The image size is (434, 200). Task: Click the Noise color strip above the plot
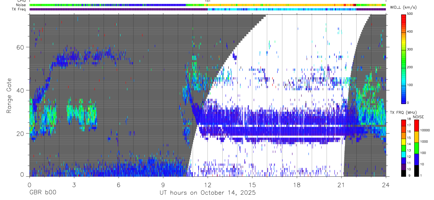tap(207, 5)
